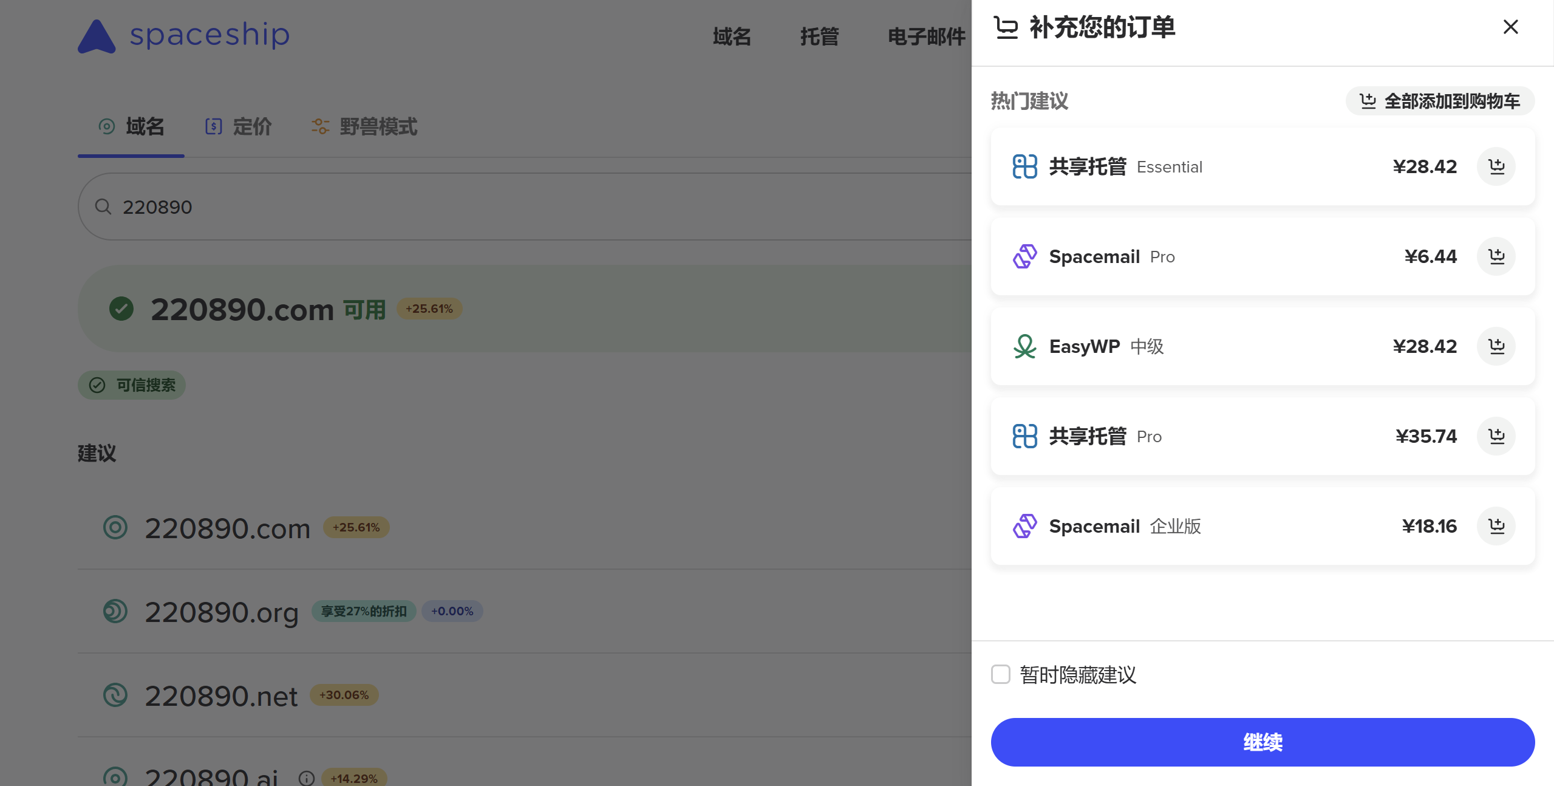The image size is (1554, 786).
Task: Select the 220890.net suggestion row
Action: pos(525,695)
